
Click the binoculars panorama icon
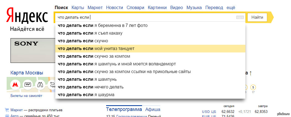click(x=40, y=85)
